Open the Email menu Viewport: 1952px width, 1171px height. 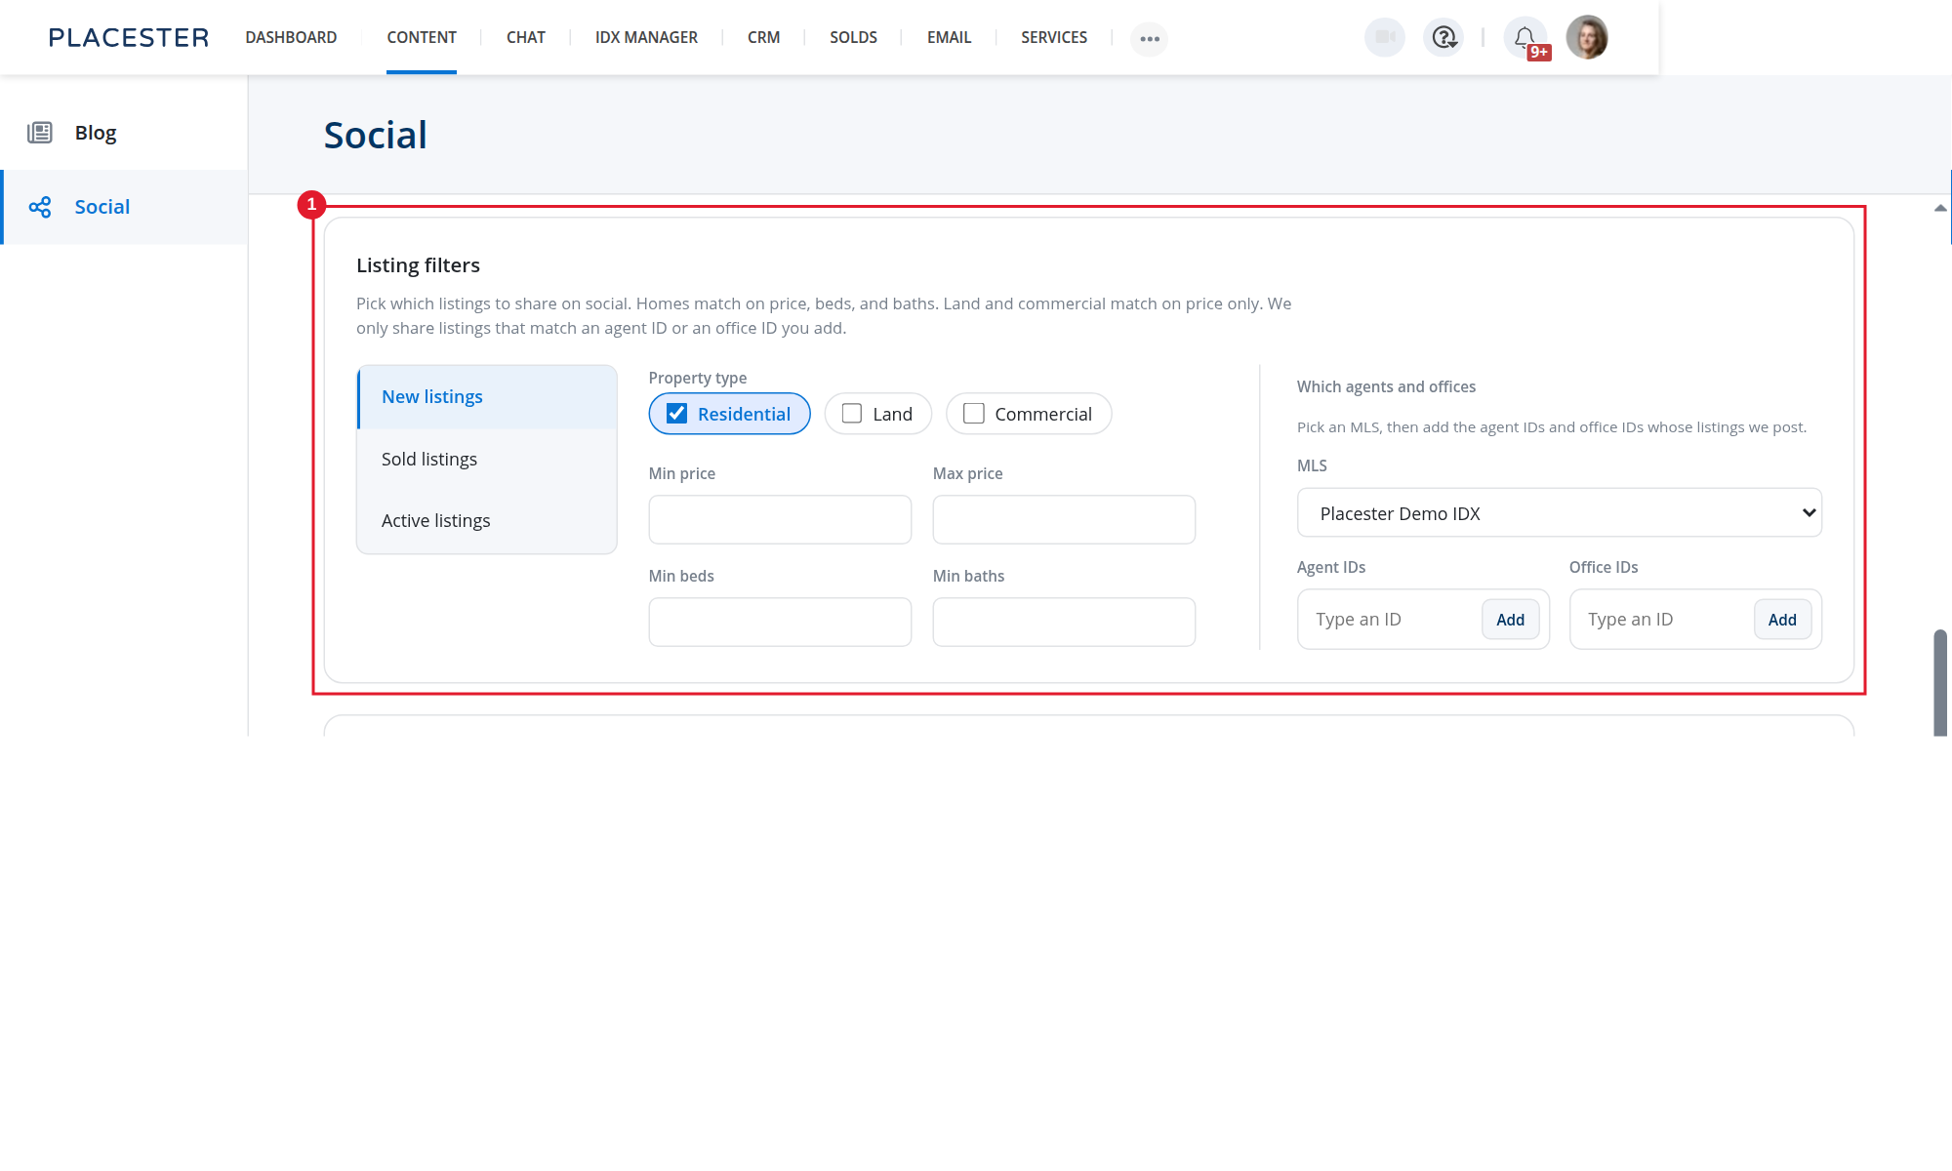(x=949, y=38)
